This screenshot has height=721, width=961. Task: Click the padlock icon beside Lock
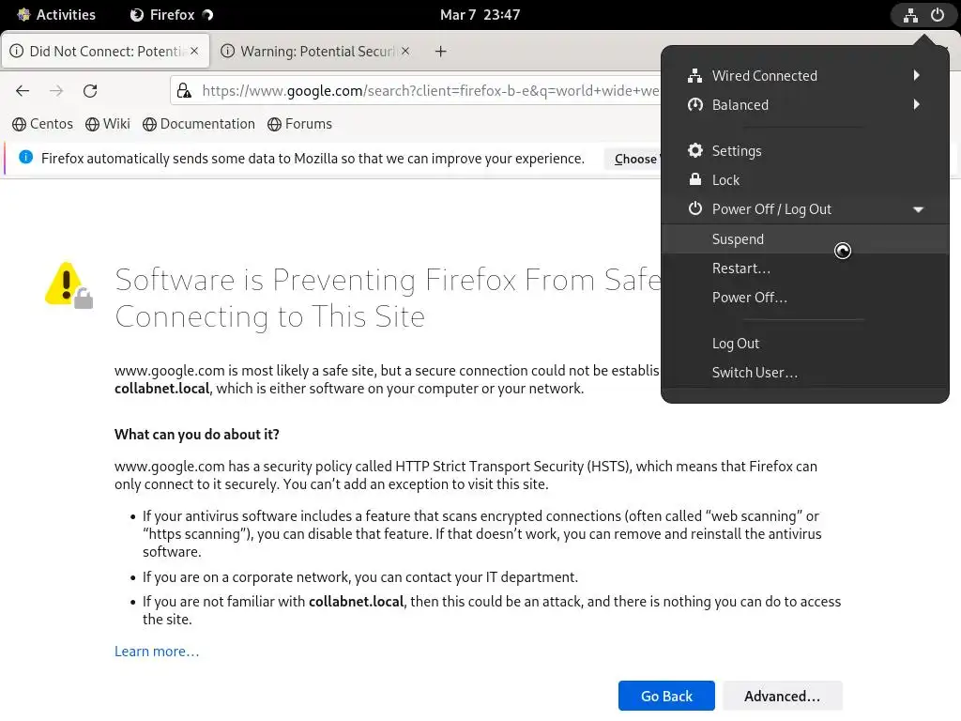tap(694, 179)
